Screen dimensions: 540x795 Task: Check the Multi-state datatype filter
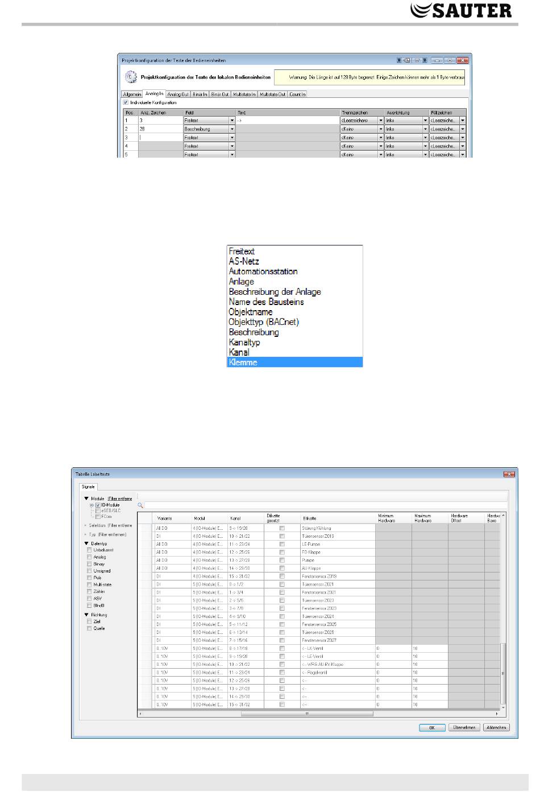tap(89, 584)
